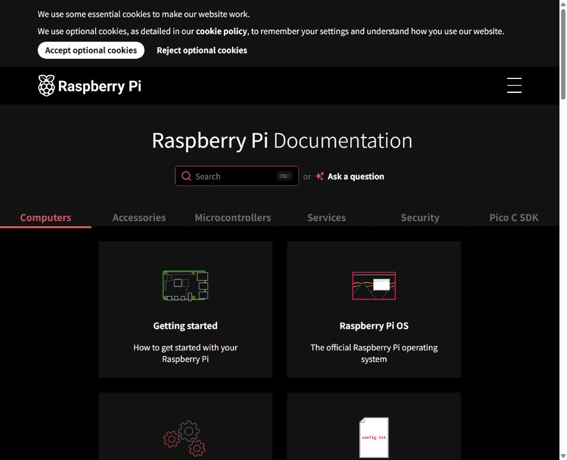Click the magnifying glass search icon
Viewport: 567px width, 460px height.
(x=186, y=176)
